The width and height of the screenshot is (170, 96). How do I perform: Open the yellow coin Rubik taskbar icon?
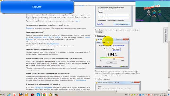tap(50, 94)
